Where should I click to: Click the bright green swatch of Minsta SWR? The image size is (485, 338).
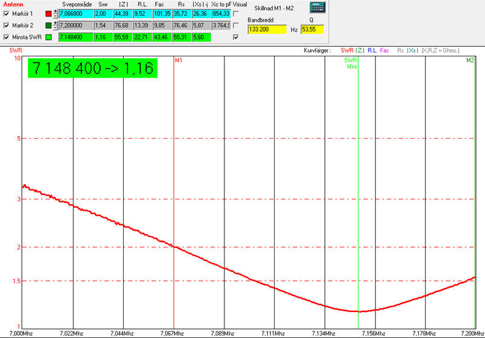tap(48, 37)
